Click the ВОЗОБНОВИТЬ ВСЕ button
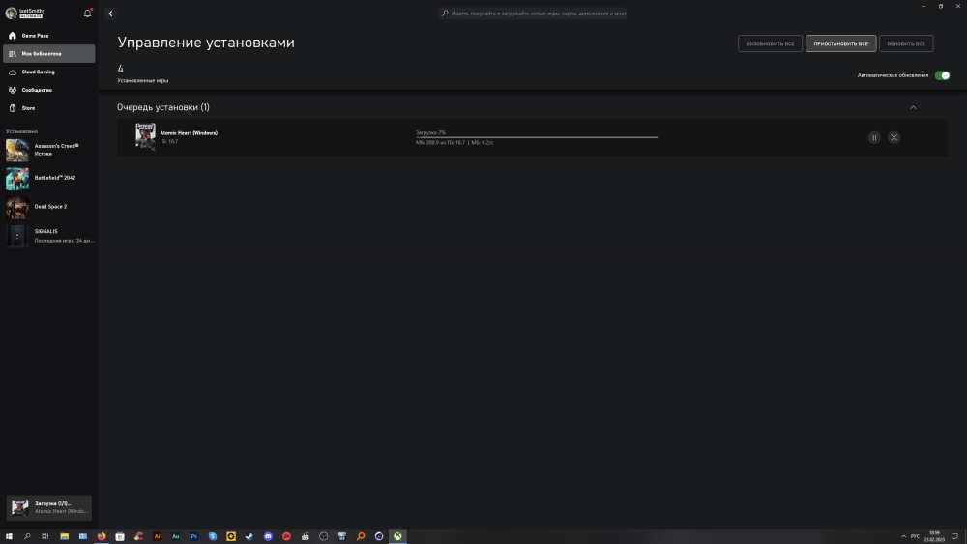 click(x=770, y=43)
